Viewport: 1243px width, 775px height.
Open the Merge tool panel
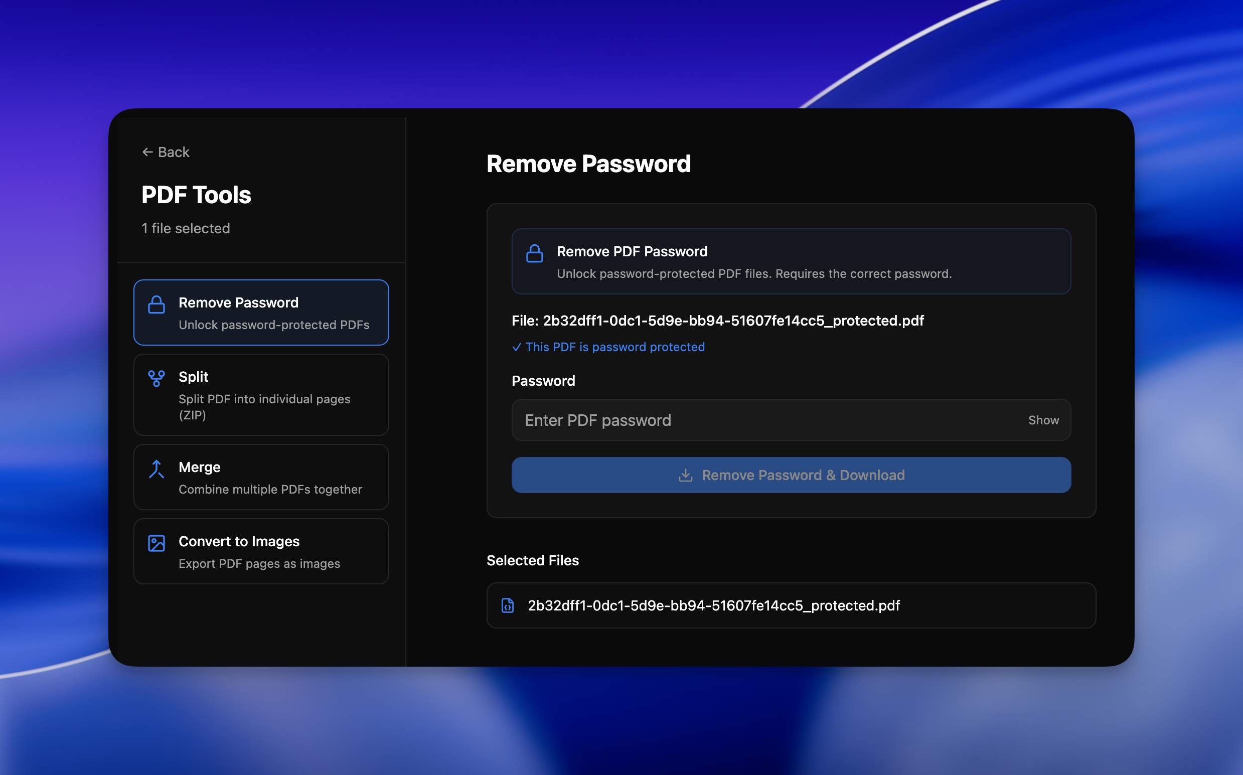pyautogui.click(x=261, y=477)
